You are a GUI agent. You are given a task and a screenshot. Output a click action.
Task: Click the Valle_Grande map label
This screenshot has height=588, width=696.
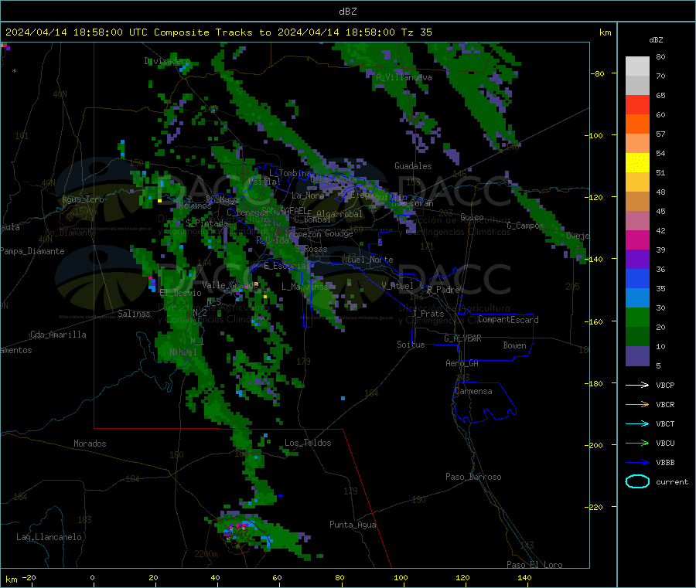pyautogui.click(x=230, y=285)
